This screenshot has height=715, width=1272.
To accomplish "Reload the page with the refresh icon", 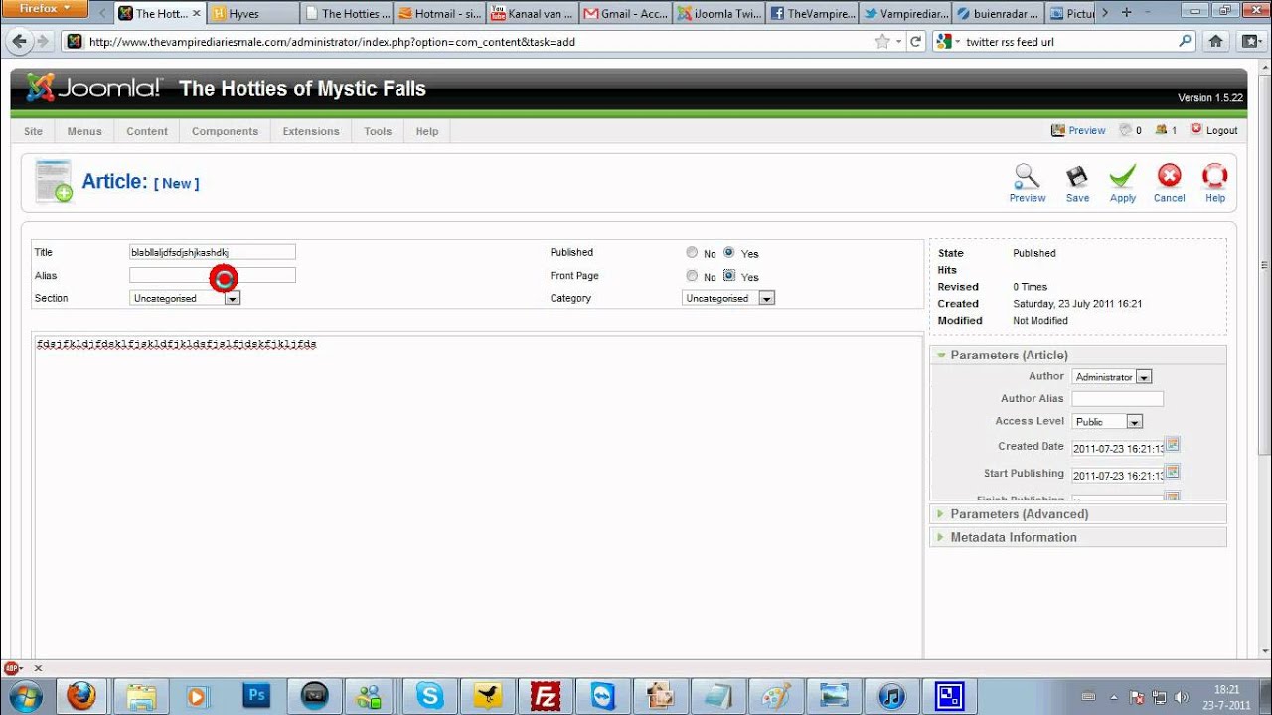I will pyautogui.click(x=916, y=42).
